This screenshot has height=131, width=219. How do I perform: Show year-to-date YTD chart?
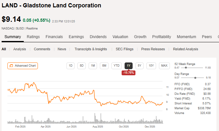point(116,66)
